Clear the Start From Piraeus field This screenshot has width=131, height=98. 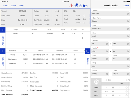coord(128,21)
